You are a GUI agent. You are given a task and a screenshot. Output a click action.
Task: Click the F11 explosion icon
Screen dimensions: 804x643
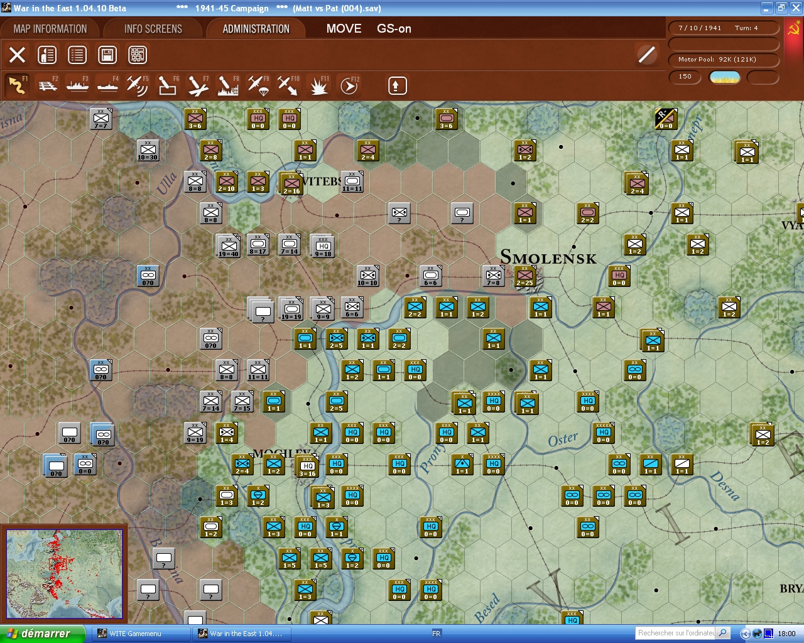318,85
